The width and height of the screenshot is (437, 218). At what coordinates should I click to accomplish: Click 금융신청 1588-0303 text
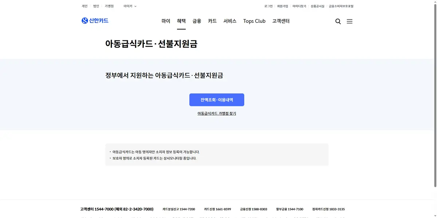pos(253,209)
